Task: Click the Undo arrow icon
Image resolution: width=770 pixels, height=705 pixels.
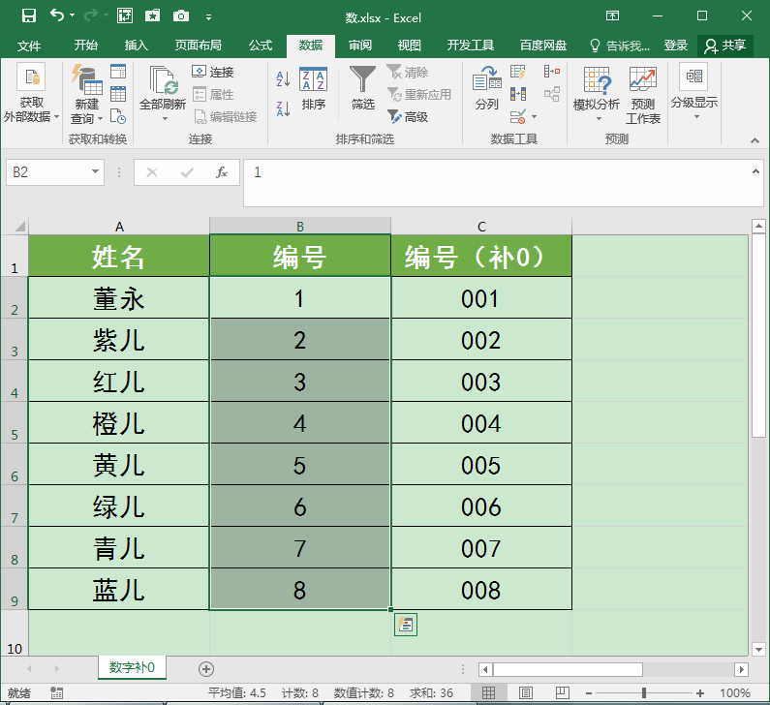Action: (x=57, y=16)
